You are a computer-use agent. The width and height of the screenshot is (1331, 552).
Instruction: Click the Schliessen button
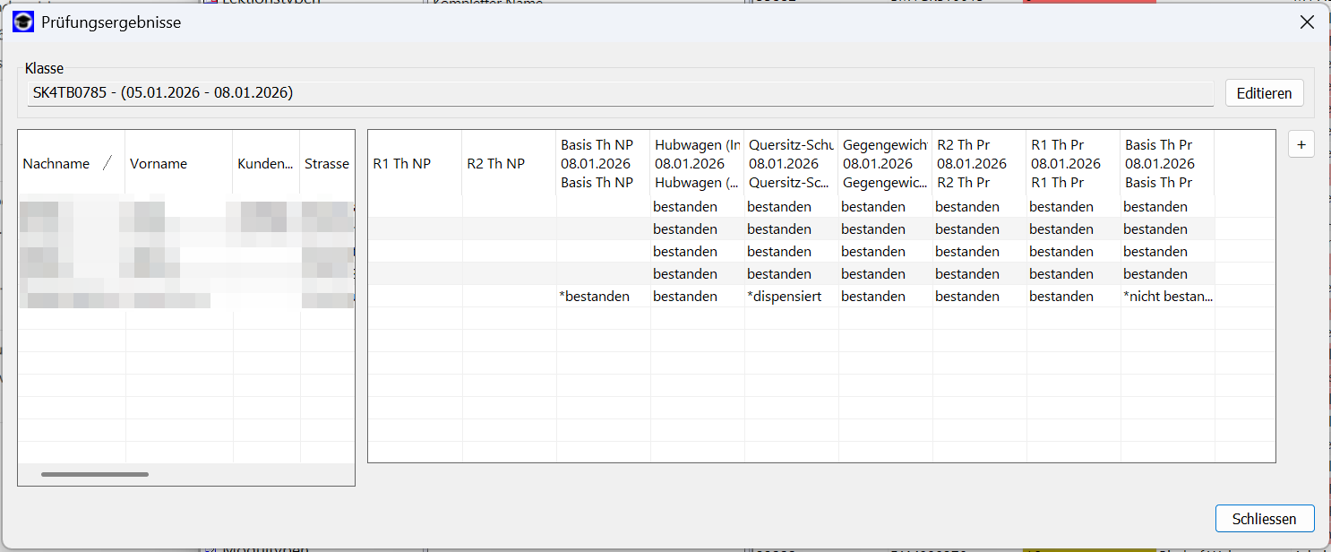(x=1264, y=519)
